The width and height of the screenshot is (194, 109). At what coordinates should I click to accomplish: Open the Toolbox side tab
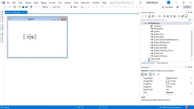click(2, 28)
